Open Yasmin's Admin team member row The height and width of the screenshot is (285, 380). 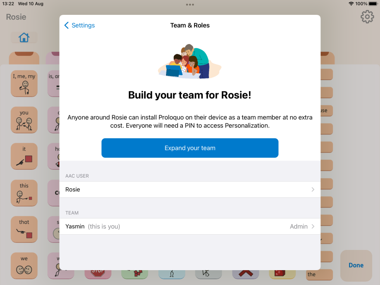(190, 226)
